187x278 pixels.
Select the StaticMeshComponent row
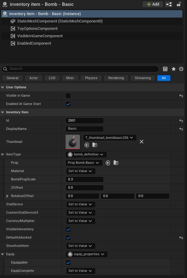point(92,21)
